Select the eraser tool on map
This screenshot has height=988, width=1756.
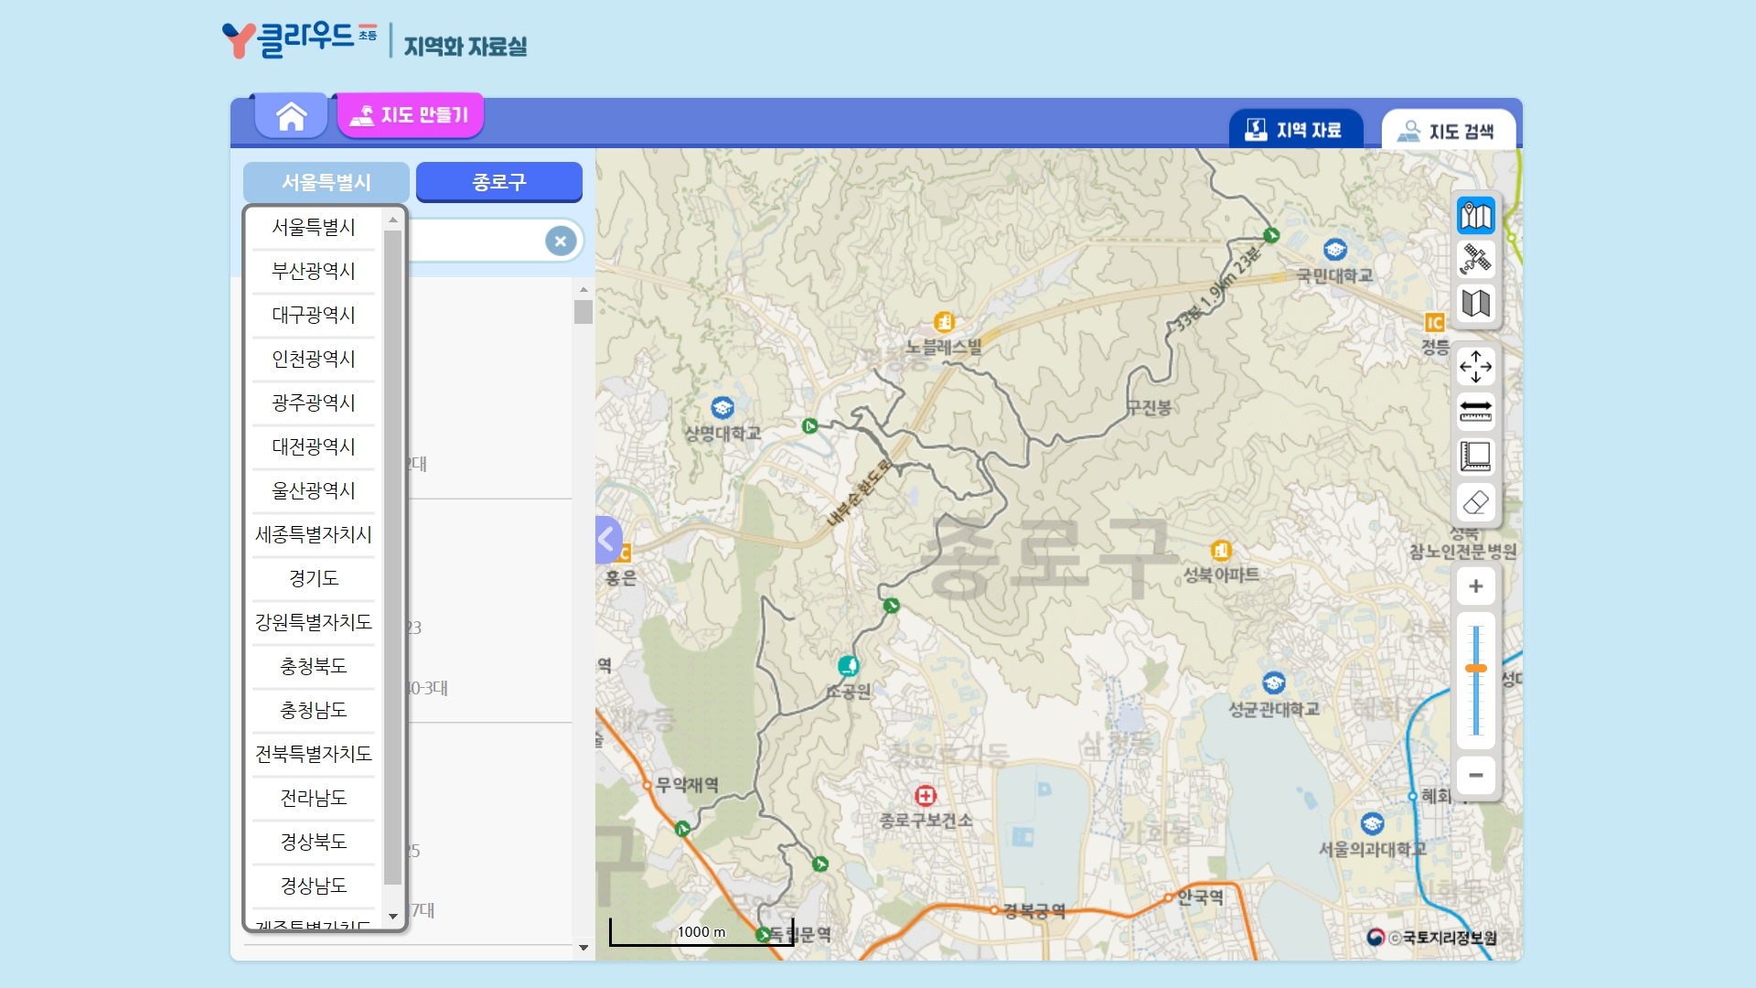[1475, 501]
